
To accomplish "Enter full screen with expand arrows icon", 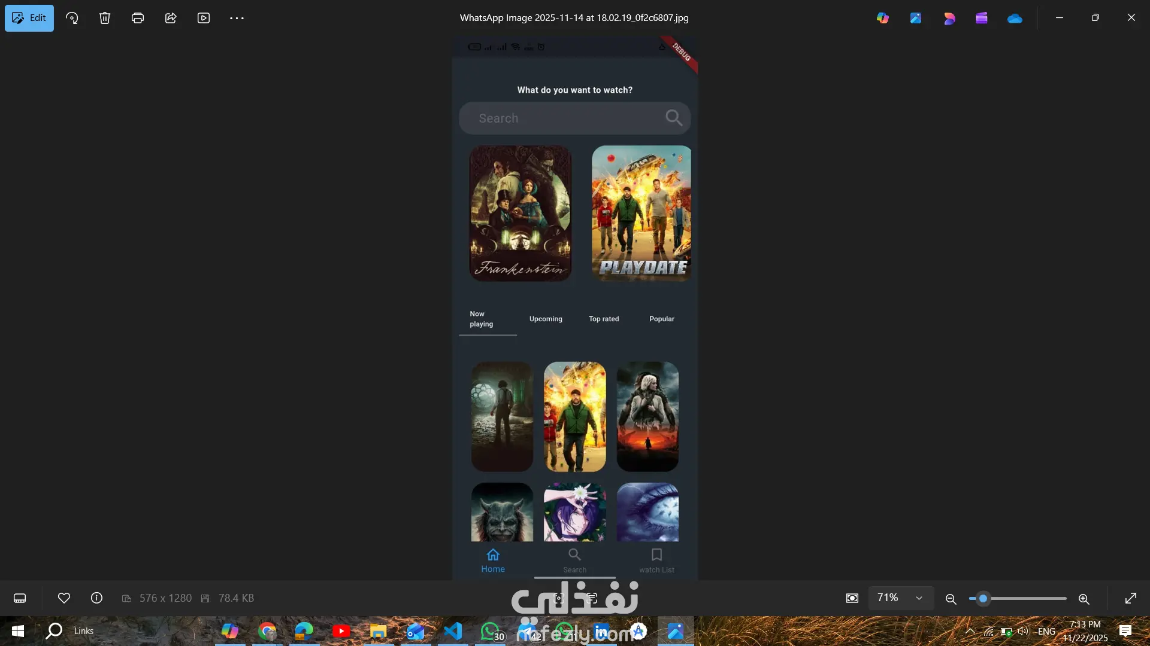I will [1131, 598].
